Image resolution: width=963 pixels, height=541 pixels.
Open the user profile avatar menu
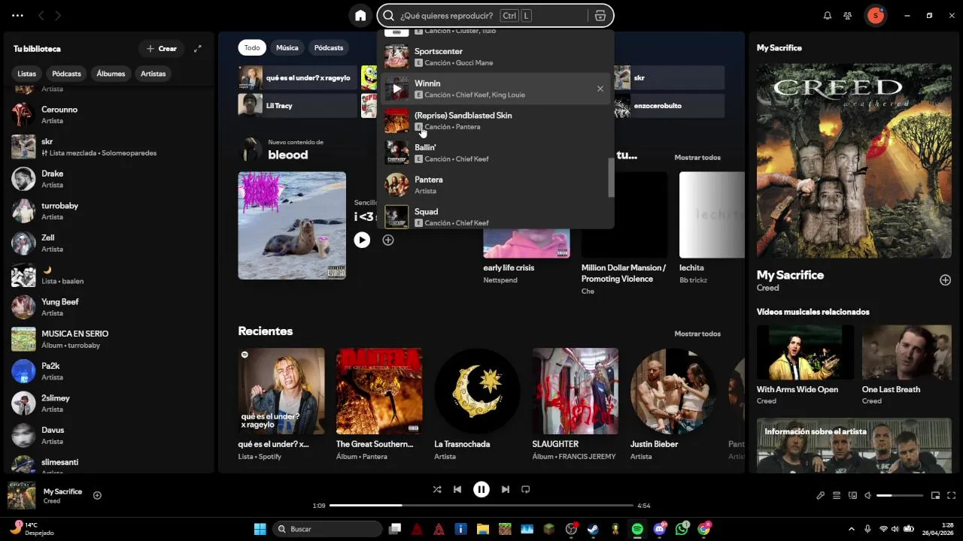click(x=875, y=16)
